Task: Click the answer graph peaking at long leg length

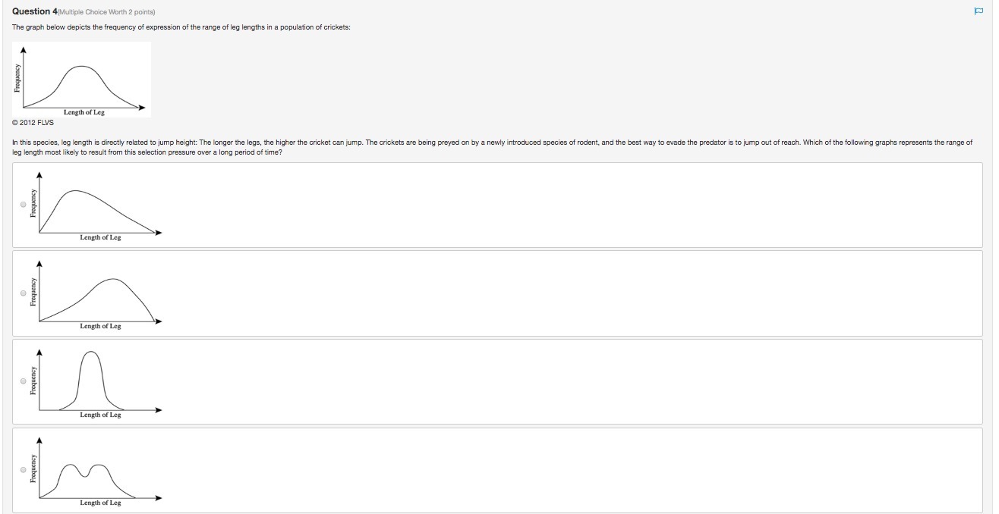Action: (x=96, y=294)
